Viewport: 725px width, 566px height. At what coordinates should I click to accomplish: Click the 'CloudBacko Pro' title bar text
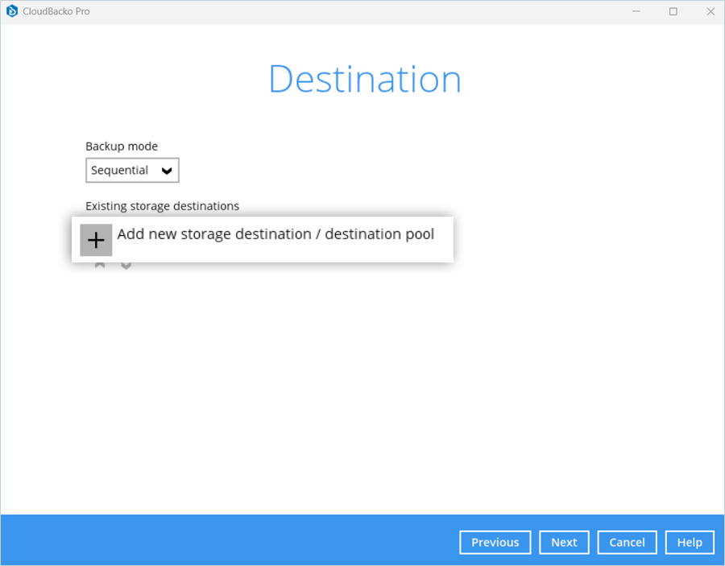coord(57,11)
